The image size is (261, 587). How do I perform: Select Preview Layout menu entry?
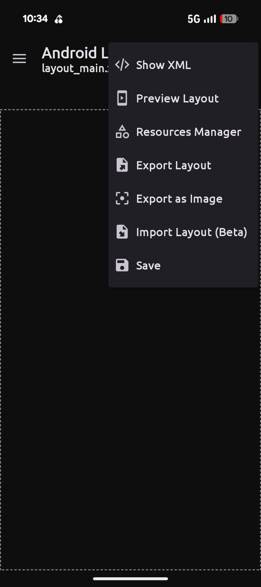177,98
